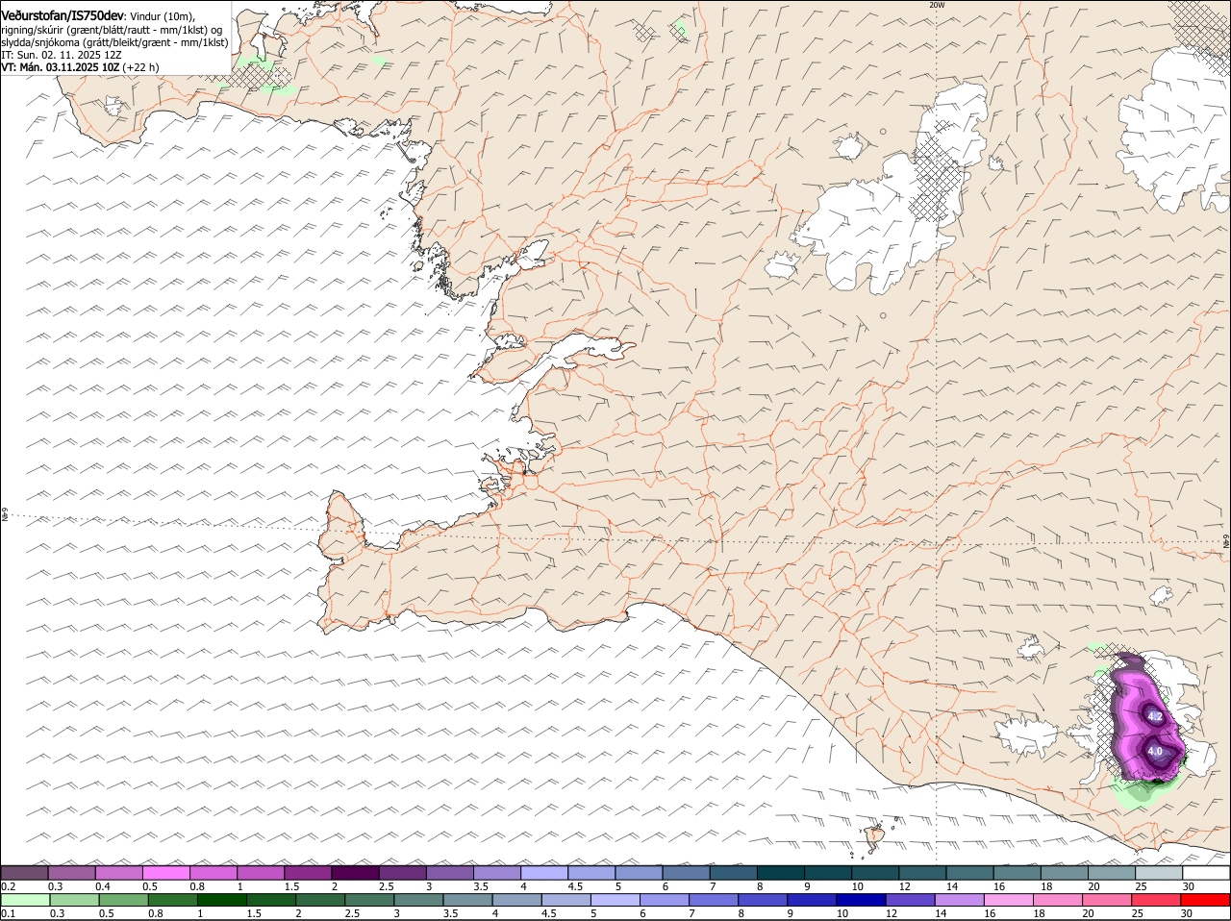
Task: Click top-row legend swatch between 0.2 and 0.3
Action: (x=25, y=872)
